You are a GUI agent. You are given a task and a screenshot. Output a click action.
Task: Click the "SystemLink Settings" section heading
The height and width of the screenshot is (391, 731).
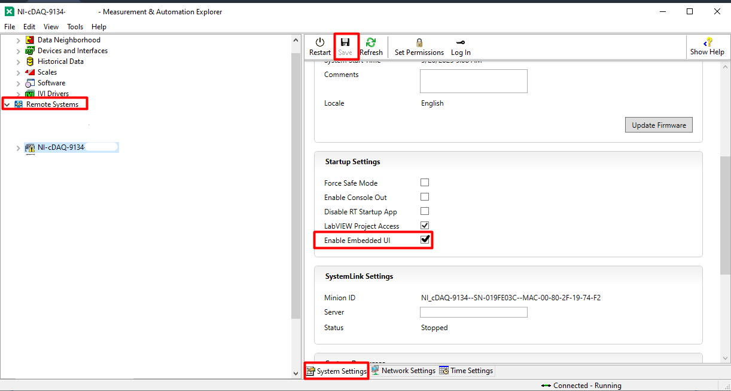(x=360, y=276)
